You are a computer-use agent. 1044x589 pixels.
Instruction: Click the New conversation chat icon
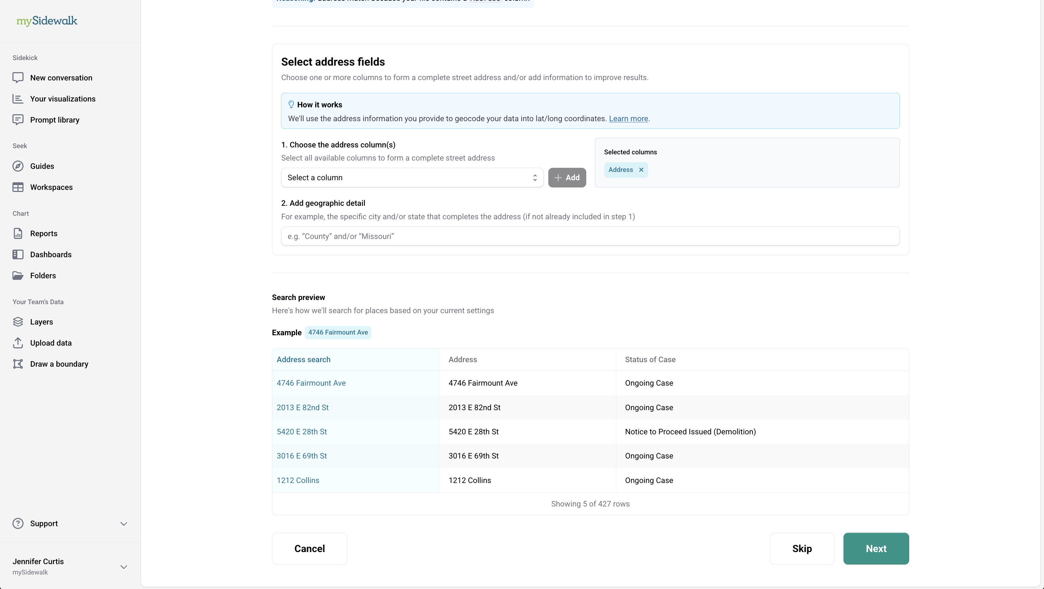(18, 78)
